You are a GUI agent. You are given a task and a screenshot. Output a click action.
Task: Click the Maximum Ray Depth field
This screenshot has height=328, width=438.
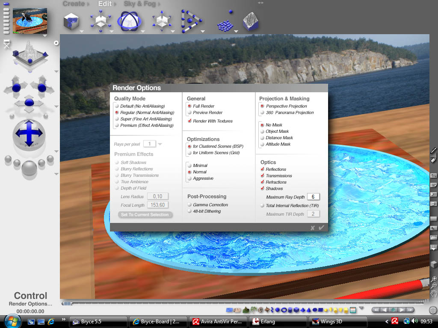tap(313, 196)
